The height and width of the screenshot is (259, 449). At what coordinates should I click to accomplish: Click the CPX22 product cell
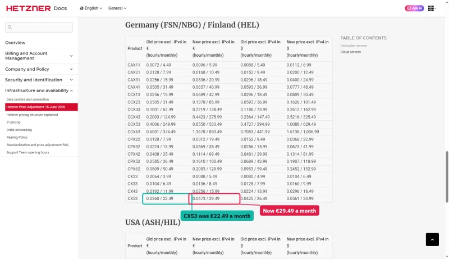coord(134,139)
